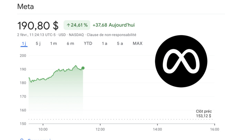The width and height of the screenshot is (225, 140).
Task: Click the 12:00 marker on time axis
Action: [x=100, y=129]
